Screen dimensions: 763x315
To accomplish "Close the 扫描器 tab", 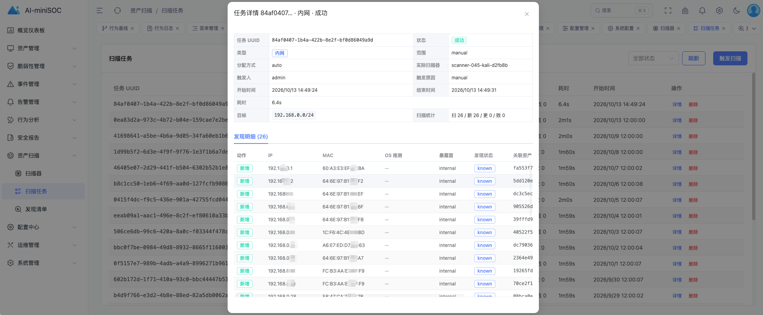I will [679, 28].
